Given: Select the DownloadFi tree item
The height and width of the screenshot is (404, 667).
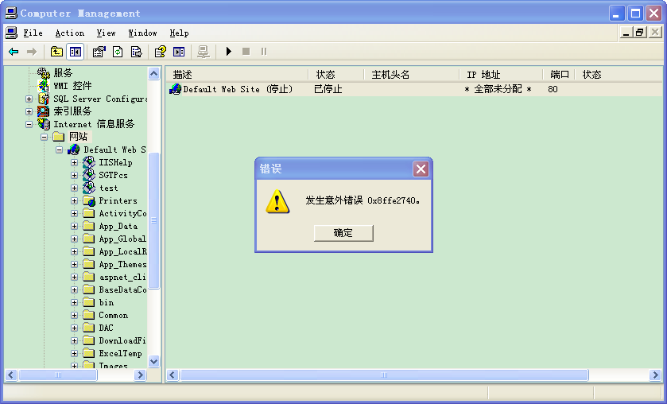Looking at the screenshot, I should click(x=122, y=340).
